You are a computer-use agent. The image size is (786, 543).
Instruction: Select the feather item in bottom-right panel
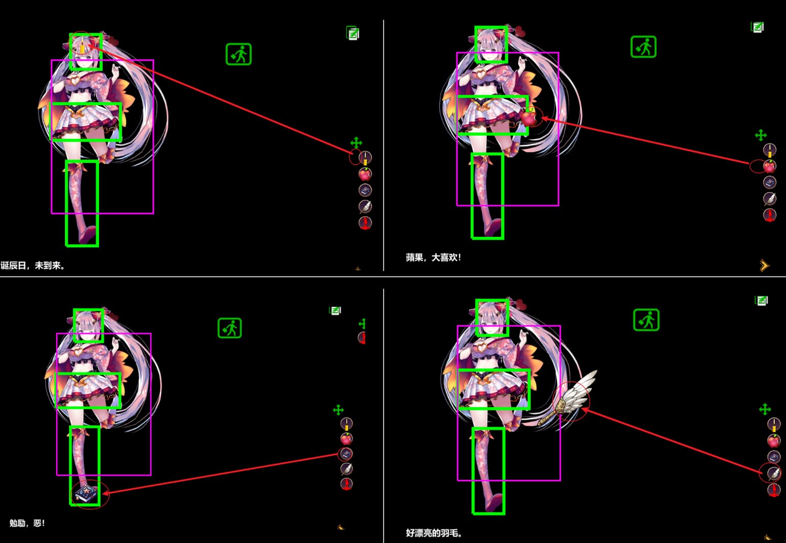(774, 474)
